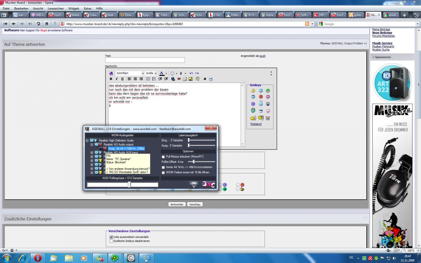
Task: Toggle bold formatting in message editor
Action: [111, 79]
